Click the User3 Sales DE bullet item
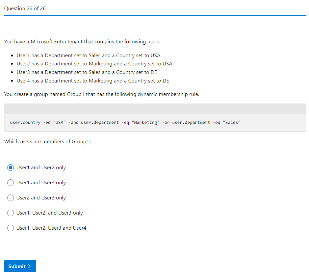This screenshot has height=277, width=309. click(87, 72)
